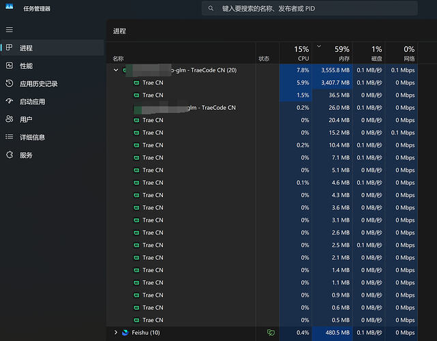Expand the Feishu (10) process group

[x=116, y=332]
